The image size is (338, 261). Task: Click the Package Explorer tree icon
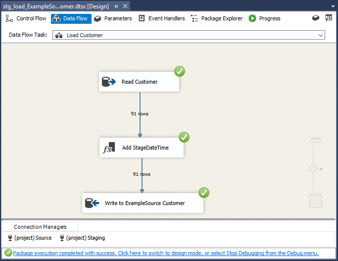[194, 18]
